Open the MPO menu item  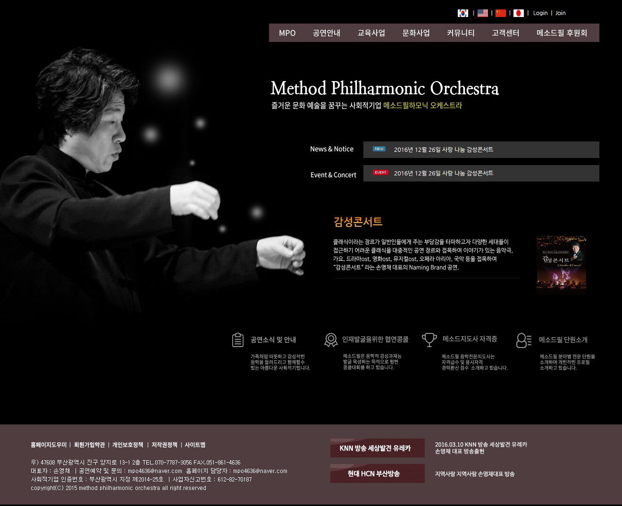(x=287, y=33)
